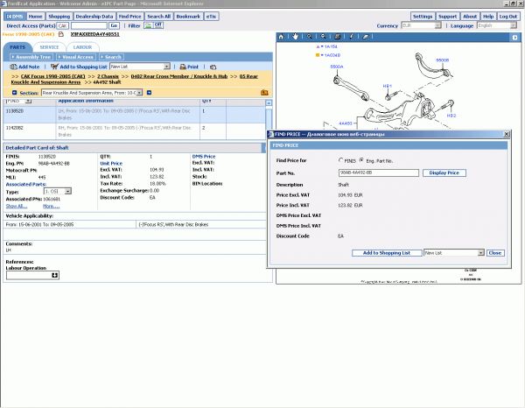Click the Close button in Find Price dialog
The width and height of the screenshot is (525, 408).
pos(494,252)
